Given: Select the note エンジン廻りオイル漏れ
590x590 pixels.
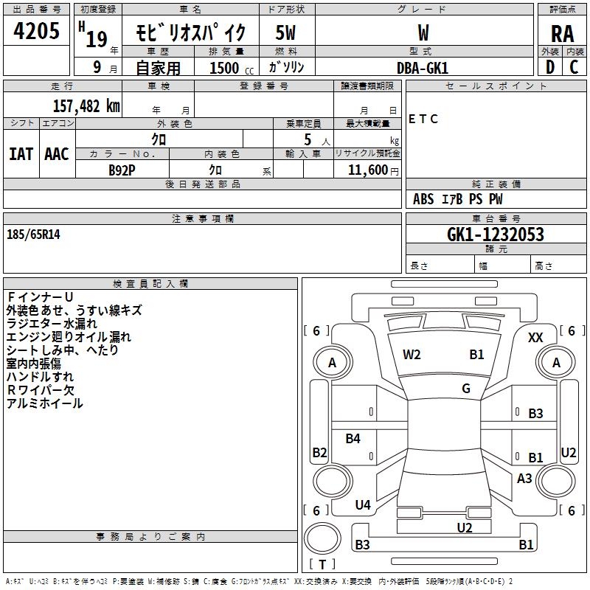Looking at the screenshot, I should (x=69, y=337).
